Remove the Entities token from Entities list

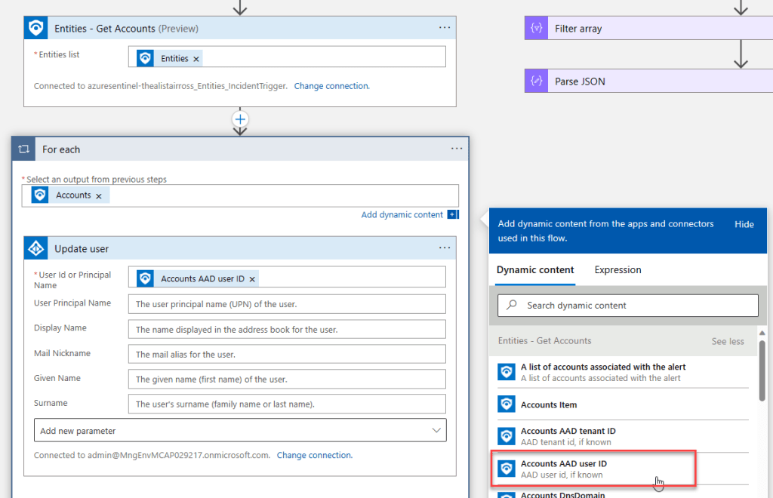click(x=196, y=59)
